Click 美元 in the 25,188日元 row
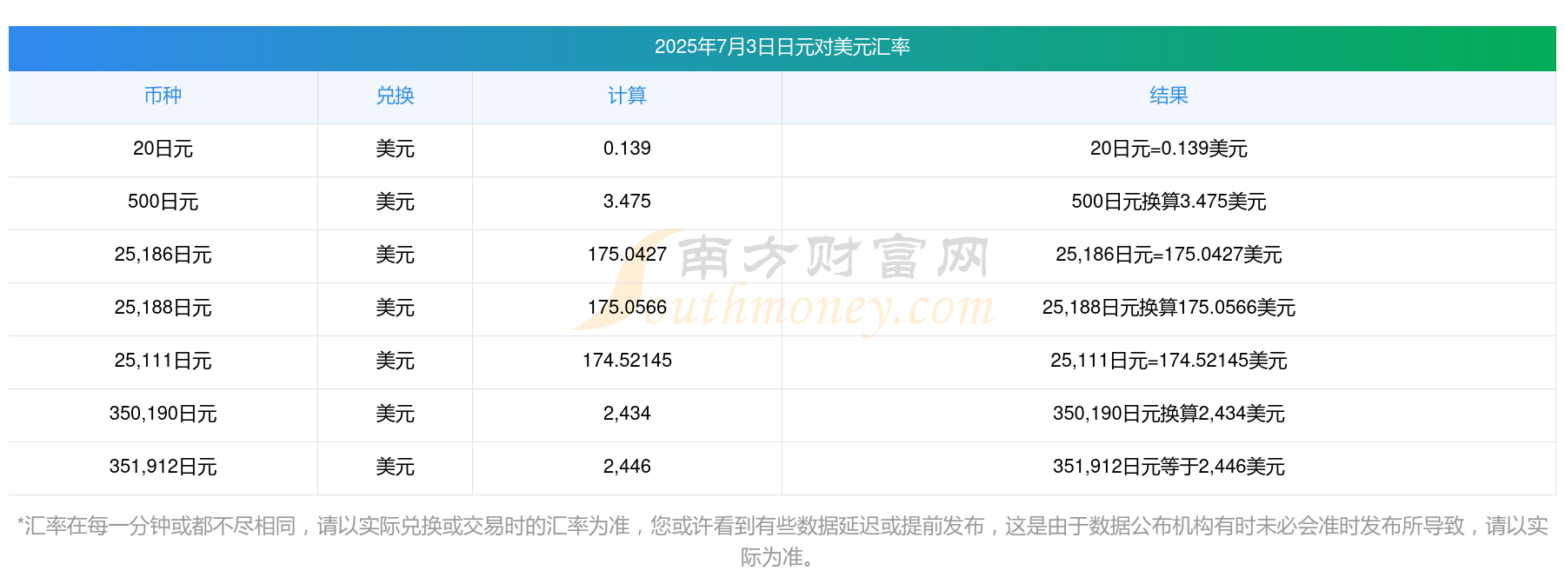Image resolution: width=1565 pixels, height=584 pixels. [x=395, y=308]
